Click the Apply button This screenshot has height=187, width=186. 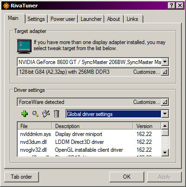pos(164,177)
